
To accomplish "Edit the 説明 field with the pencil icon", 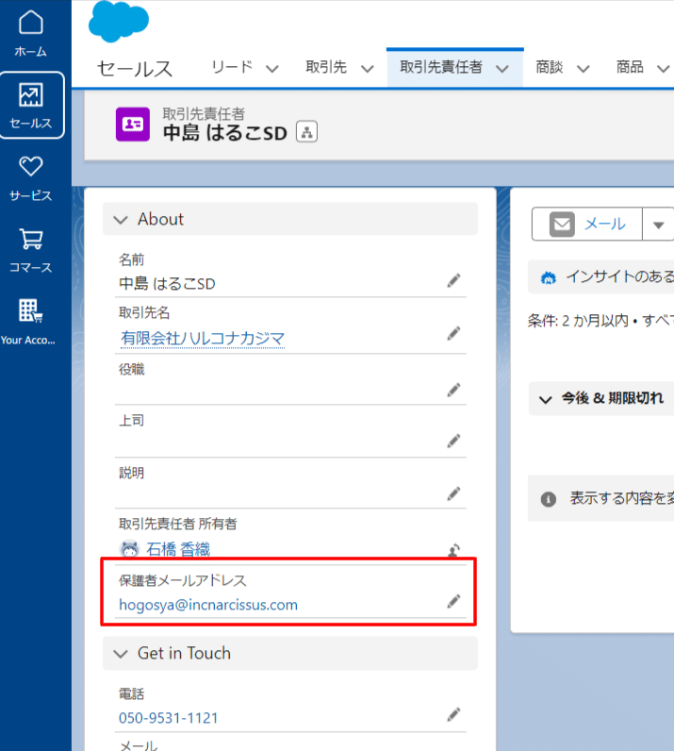I will [x=453, y=493].
